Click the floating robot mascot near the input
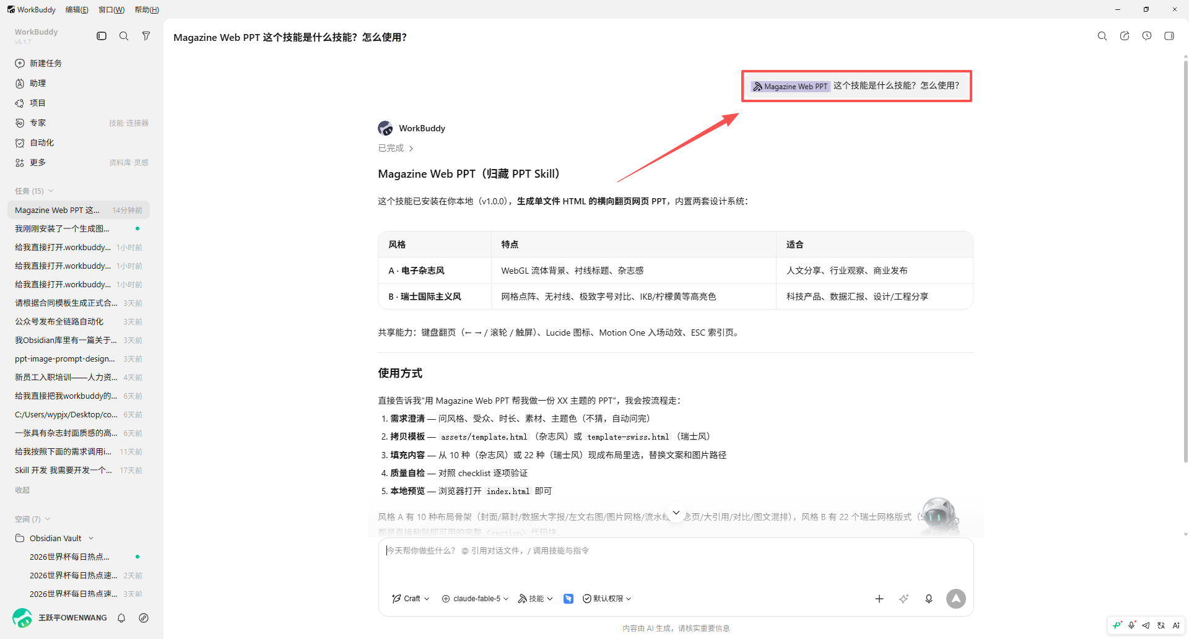1189x639 pixels. click(939, 515)
